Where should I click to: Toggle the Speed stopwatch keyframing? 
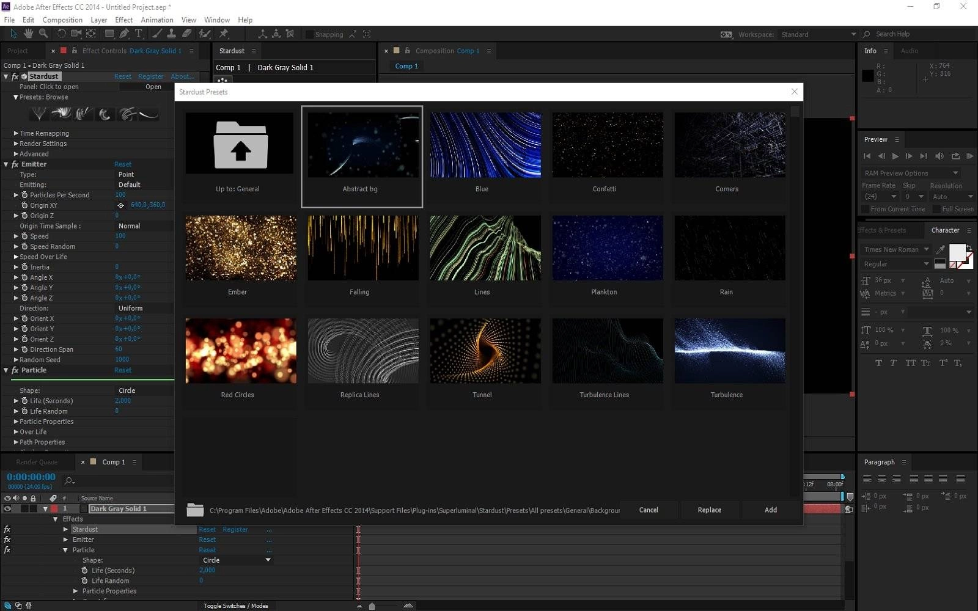pos(24,236)
